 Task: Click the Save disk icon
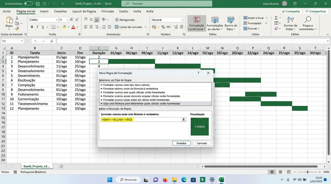pyautogui.click(x=38, y=4)
